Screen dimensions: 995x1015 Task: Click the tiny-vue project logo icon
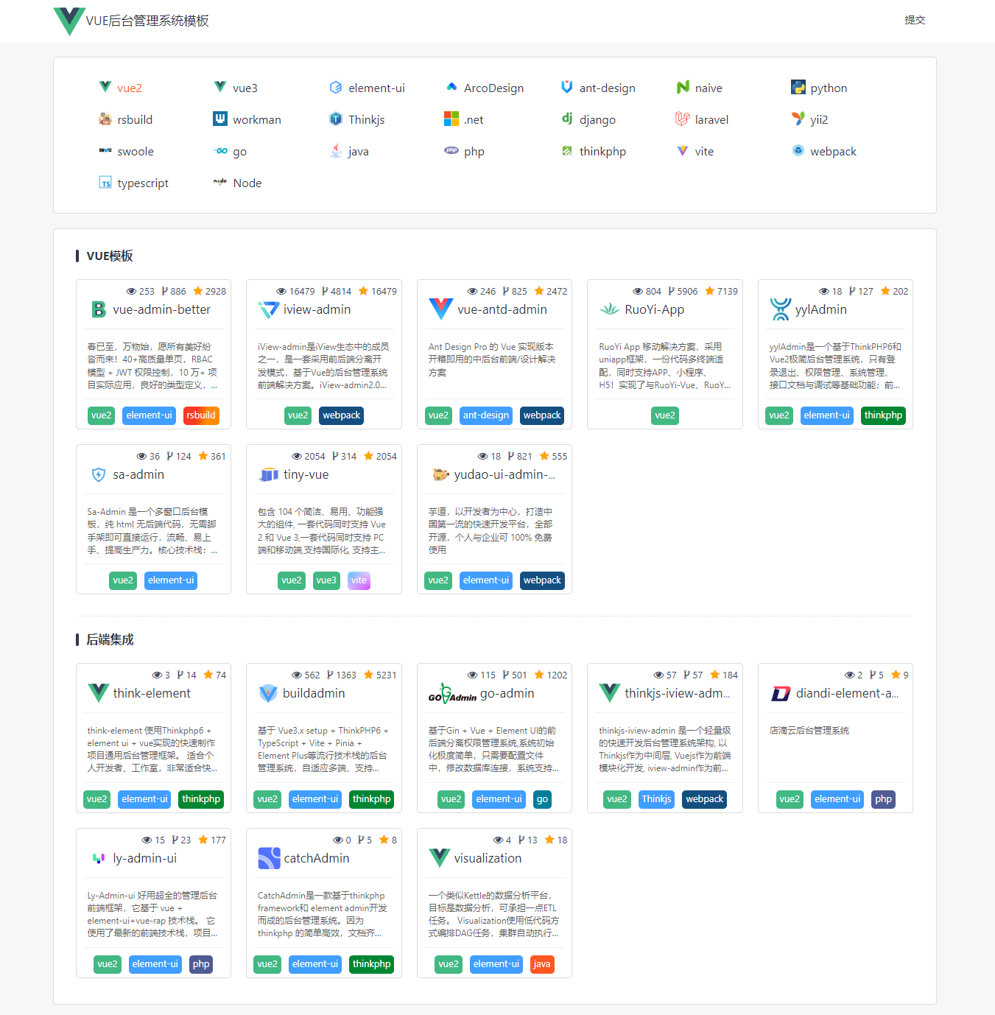pyautogui.click(x=269, y=475)
